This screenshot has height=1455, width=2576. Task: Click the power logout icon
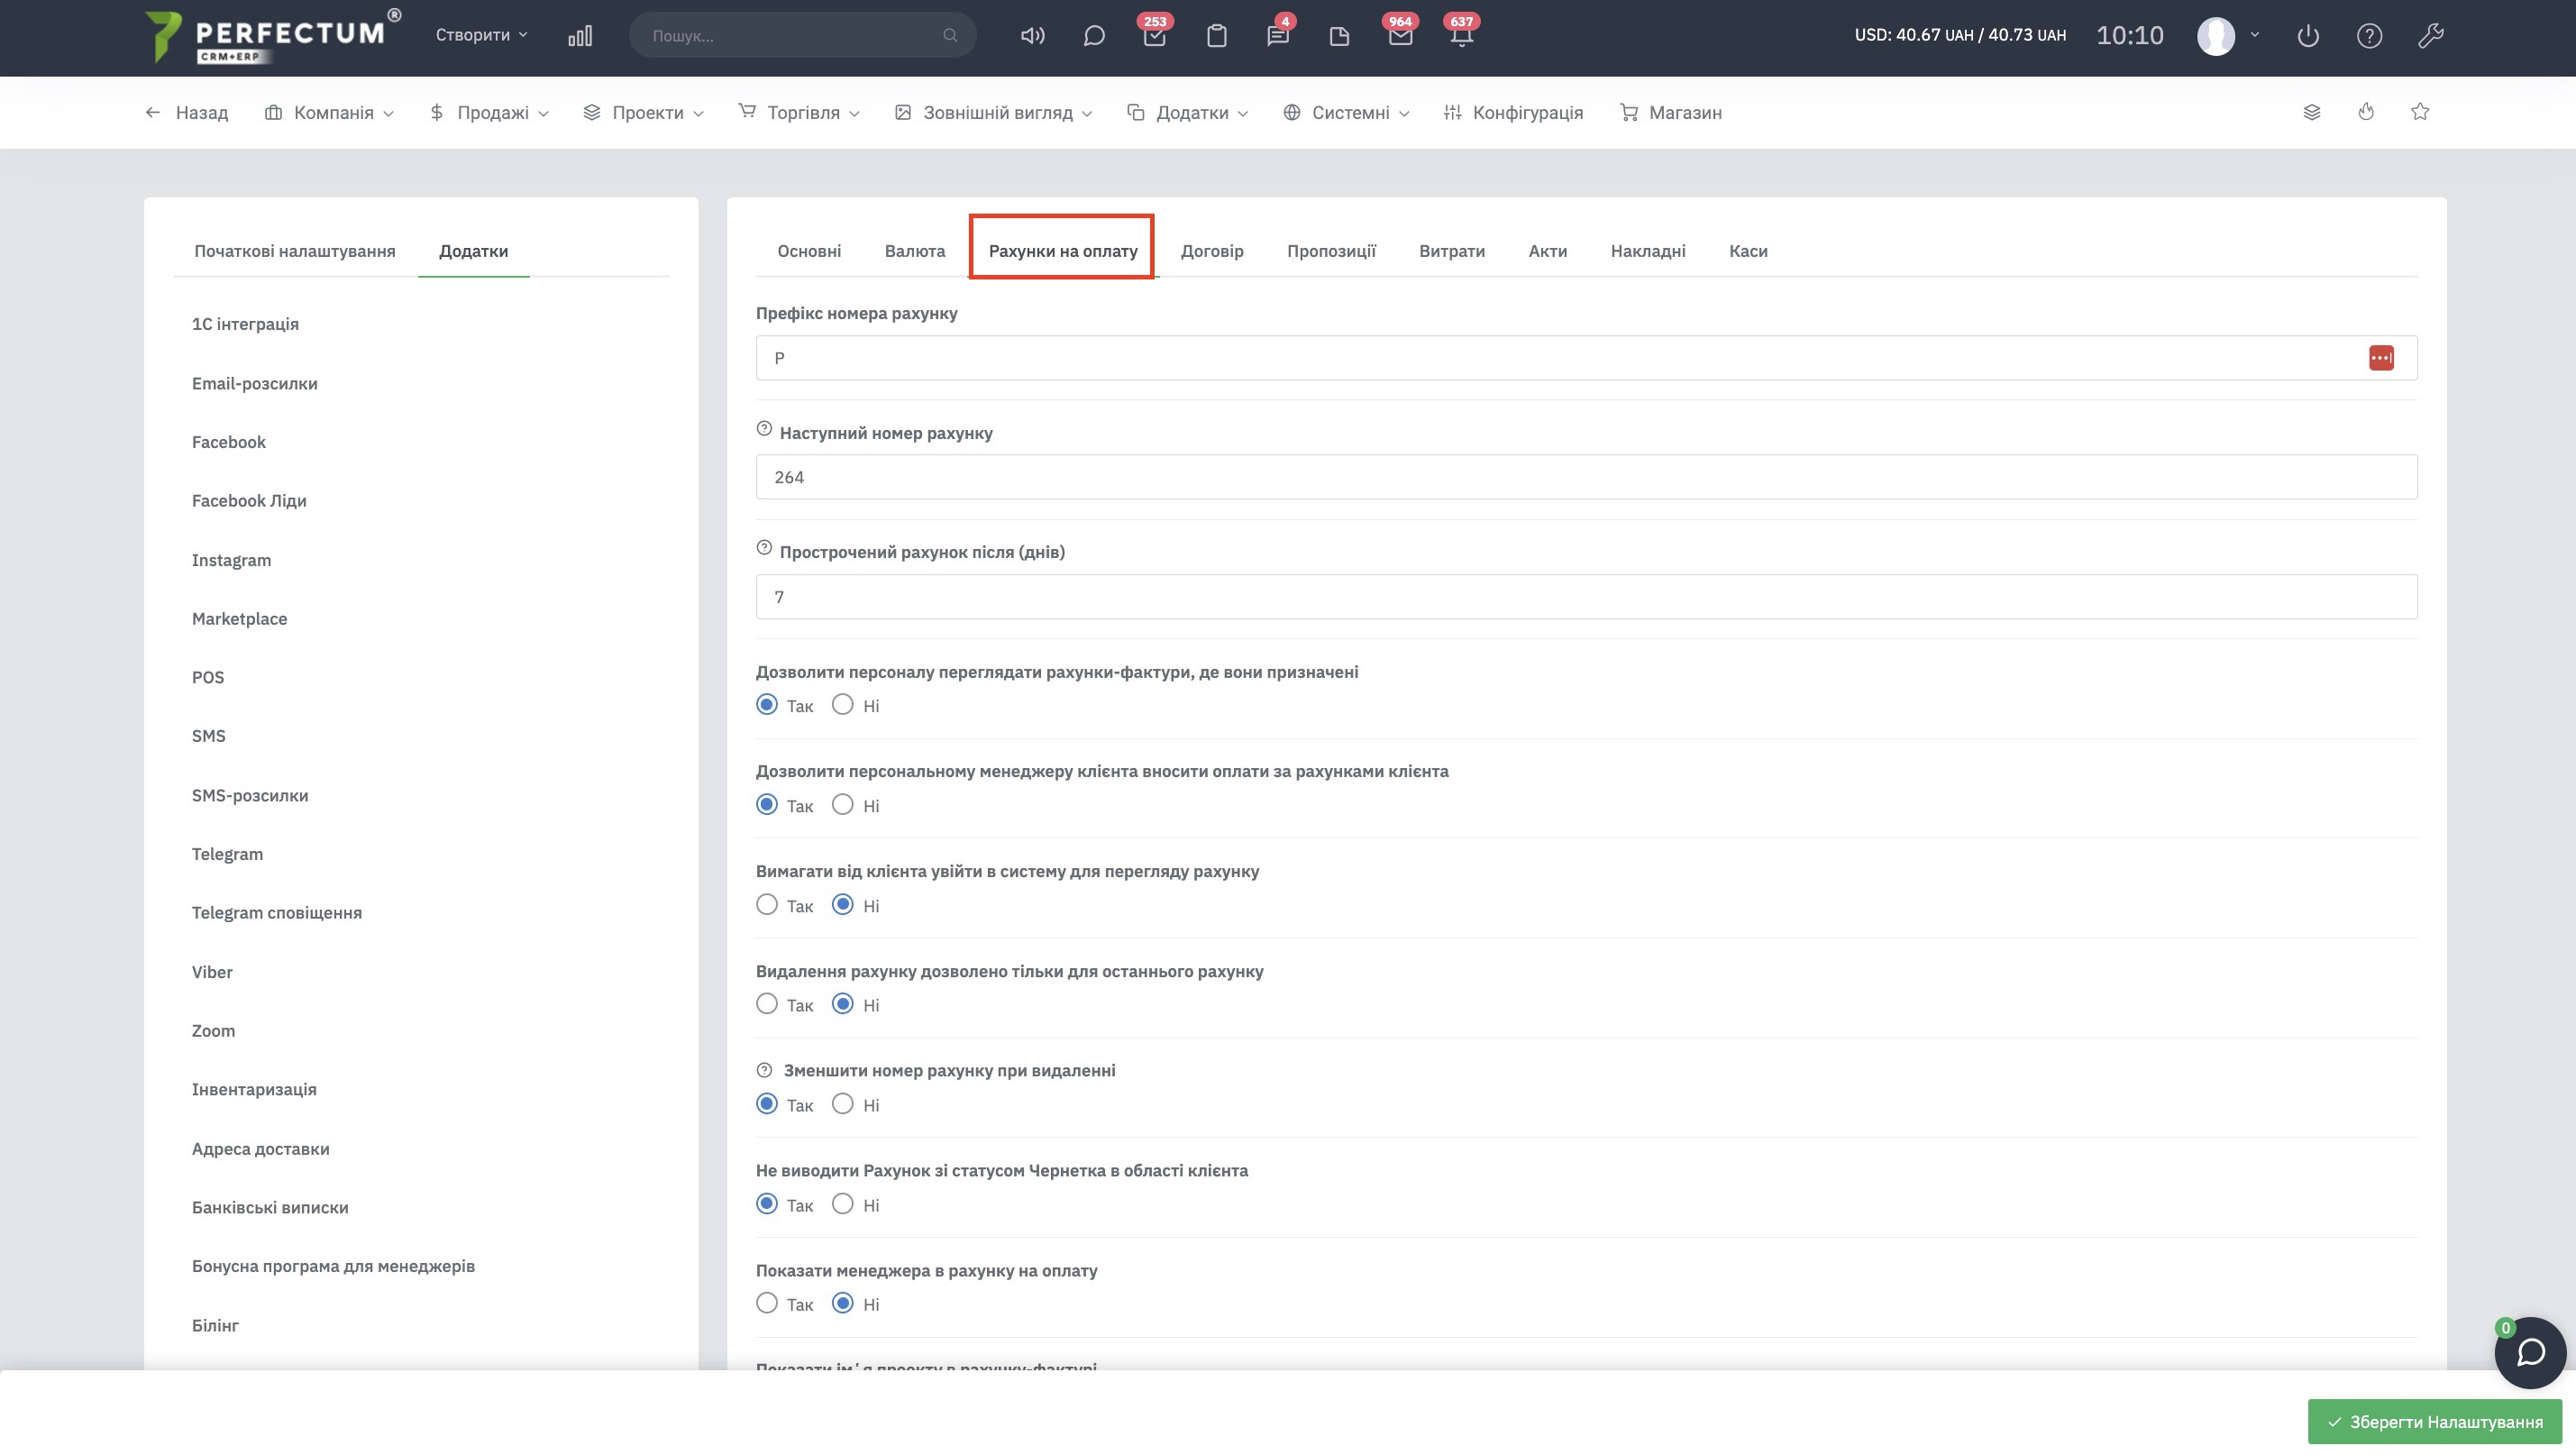coord(2308,36)
